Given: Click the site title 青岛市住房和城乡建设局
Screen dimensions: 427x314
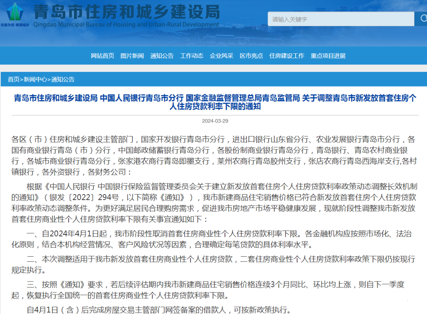Looking at the screenshot, I should (127, 12).
